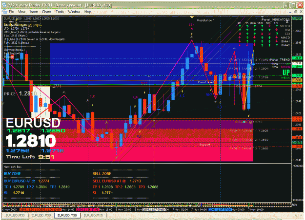Open the Charts menu

[x=47, y=12]
